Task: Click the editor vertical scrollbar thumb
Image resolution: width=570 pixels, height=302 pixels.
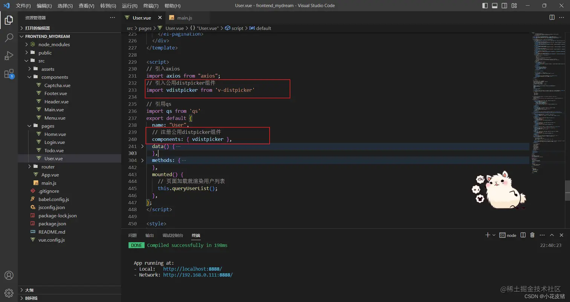Action: point(567,191)
